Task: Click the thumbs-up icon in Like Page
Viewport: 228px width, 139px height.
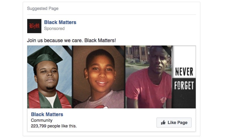Action: [163, 122]
